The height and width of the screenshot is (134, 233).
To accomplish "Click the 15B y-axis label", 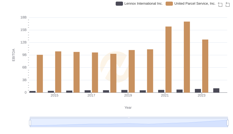I will [x=24, y=30].
